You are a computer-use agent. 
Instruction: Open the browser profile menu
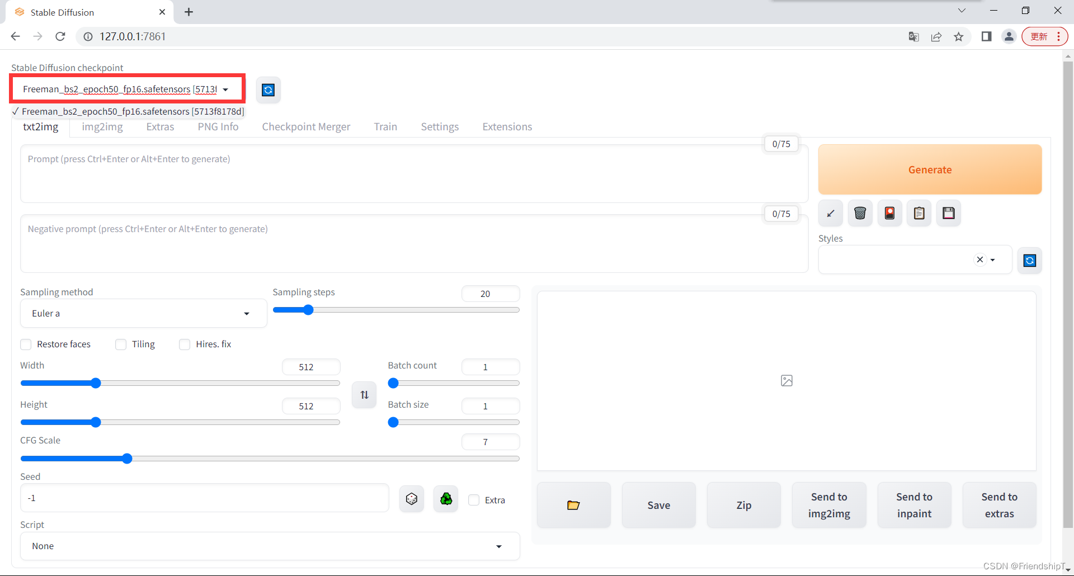1009,36
